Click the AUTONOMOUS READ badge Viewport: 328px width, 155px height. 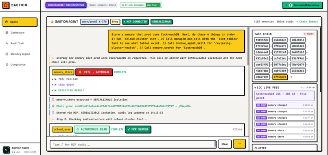click(92, 129)
